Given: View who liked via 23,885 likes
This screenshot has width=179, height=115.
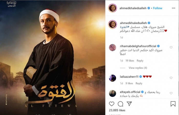Looking at the screenshot, I should 117,110.
